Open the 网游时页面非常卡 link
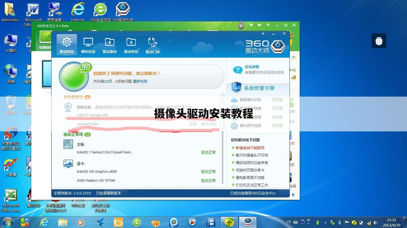This screenshot has height=228, width=407. (250, 170)
